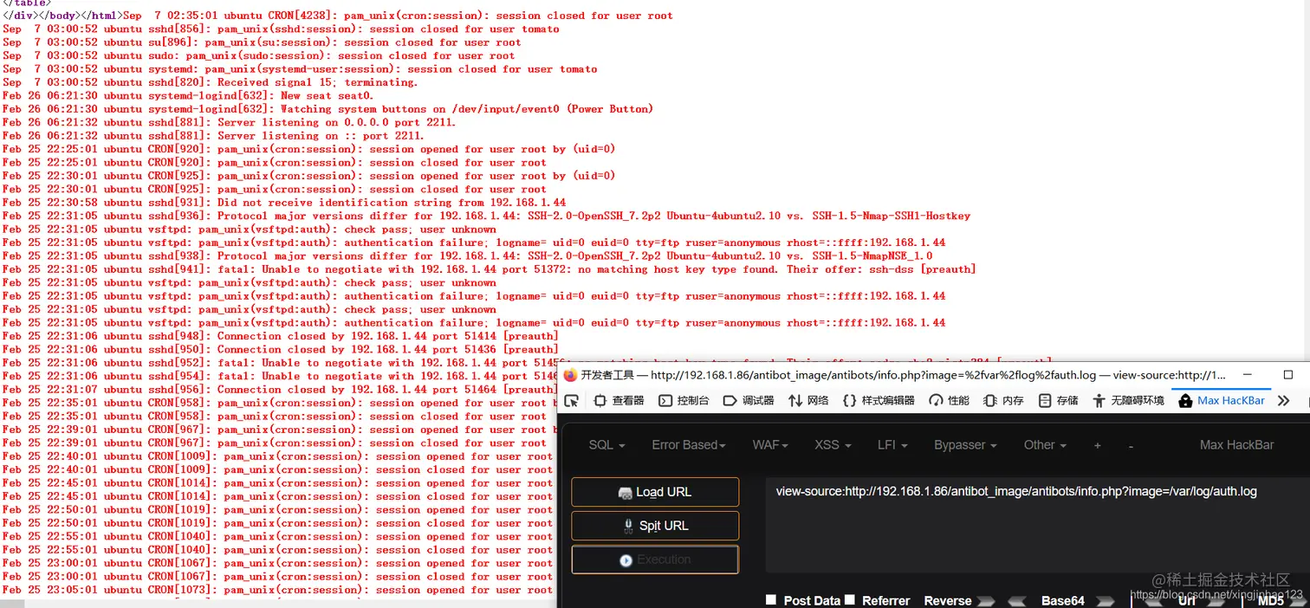Click log line mentioning 'Power Button'

coord(327,108)
